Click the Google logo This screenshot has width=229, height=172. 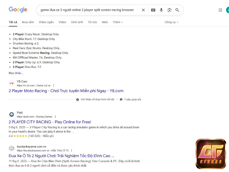18,10
